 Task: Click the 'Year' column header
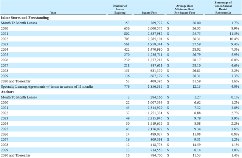pyautogui.click(x=53, y=12)
